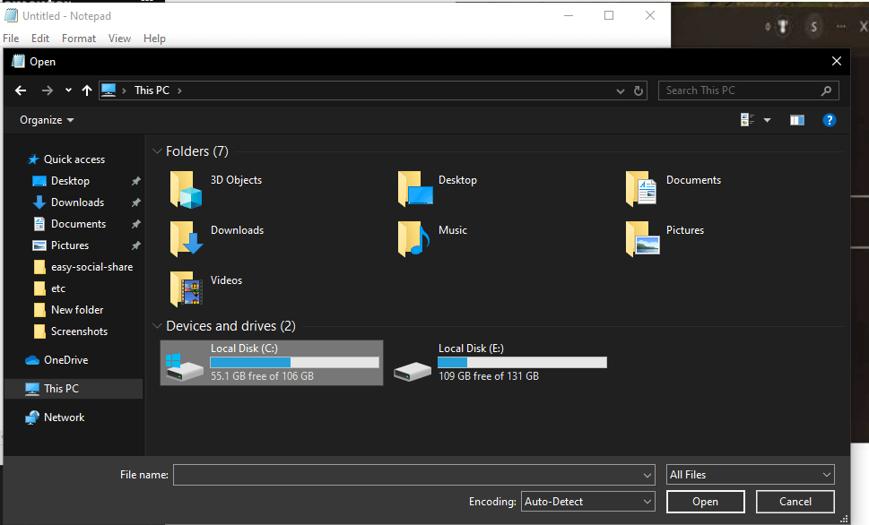
Task: Expand the address bar history dropdown
Action: coord(621,90)
